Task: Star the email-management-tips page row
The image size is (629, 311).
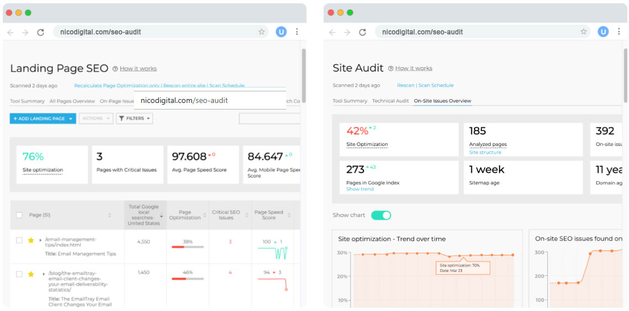Action: pos(31,241)
